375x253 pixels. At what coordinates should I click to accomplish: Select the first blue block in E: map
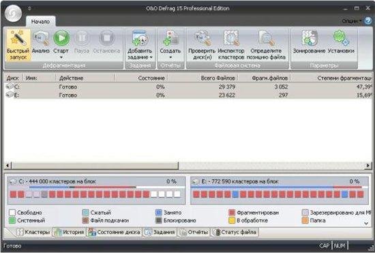(x=235, y=194)
